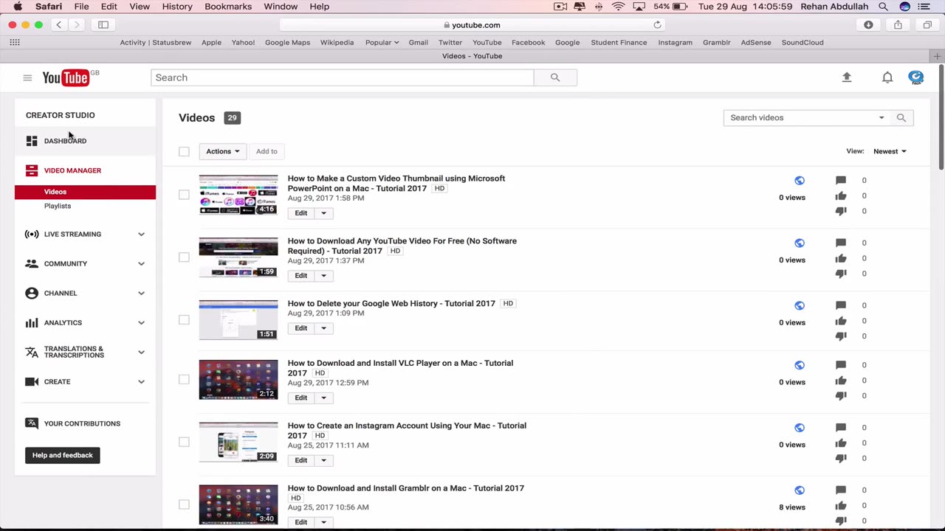Open Favorites grid icon in bookmarks bar
Viewport: 945px width, 531px height.
15,42
